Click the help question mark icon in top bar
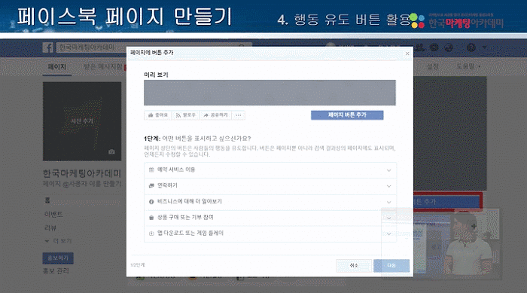Screen dimensions: 527x293 tap(471, 47)
